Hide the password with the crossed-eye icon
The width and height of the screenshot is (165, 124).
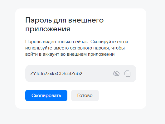(x=116, y=74)
